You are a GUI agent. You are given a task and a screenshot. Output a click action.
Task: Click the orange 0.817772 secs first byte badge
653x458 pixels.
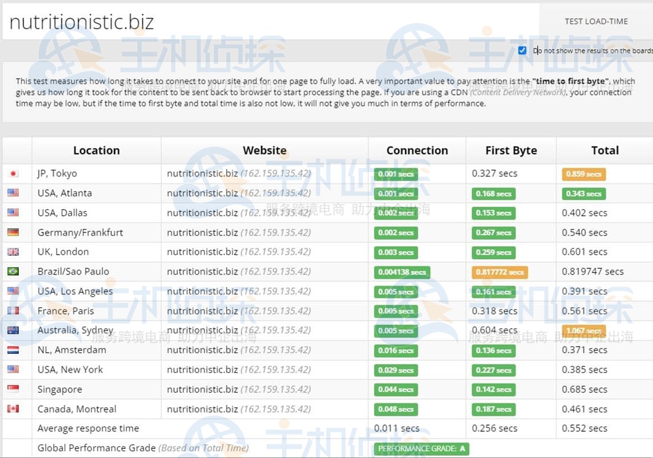coord(500,272)
